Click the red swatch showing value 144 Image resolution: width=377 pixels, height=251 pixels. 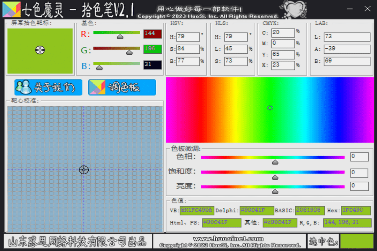(152, 33)
